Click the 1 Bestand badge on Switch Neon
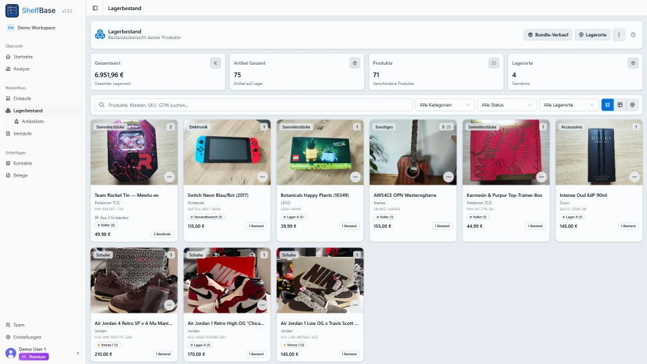Image resolution: width=647 pixels, height=364 pixels. (x=256, y=226)
